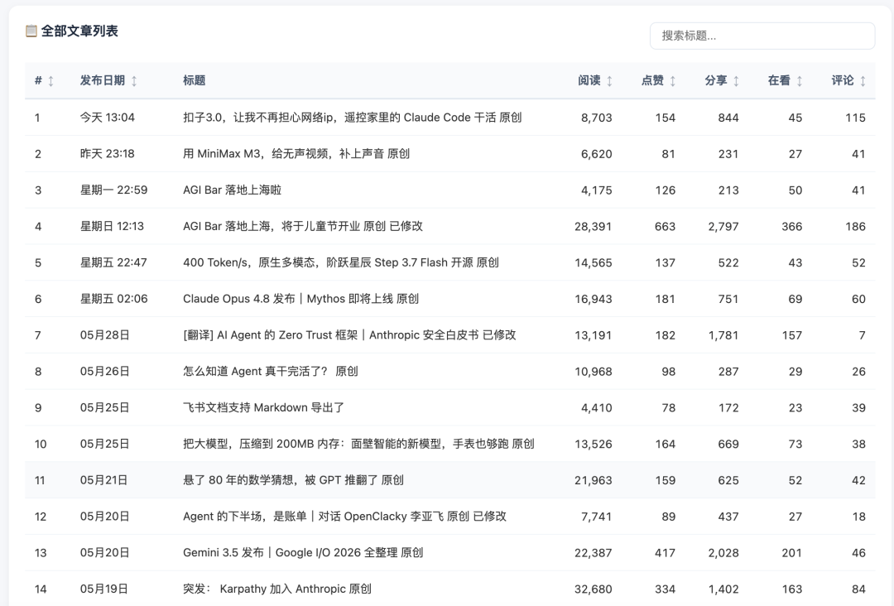
Task: Click like count 417
Action: point(665,553)
